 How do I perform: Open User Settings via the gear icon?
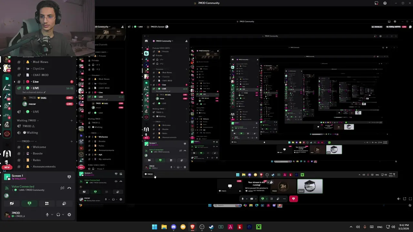(69, 215)
